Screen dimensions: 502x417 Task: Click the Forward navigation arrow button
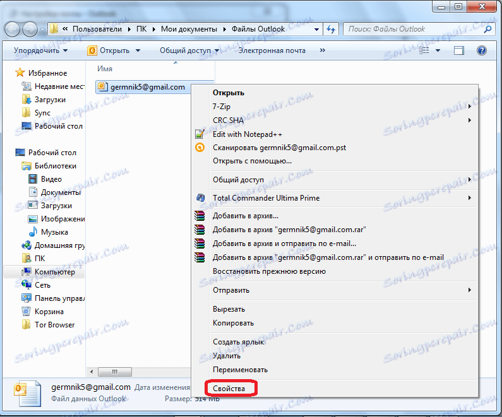pos(30,30)
